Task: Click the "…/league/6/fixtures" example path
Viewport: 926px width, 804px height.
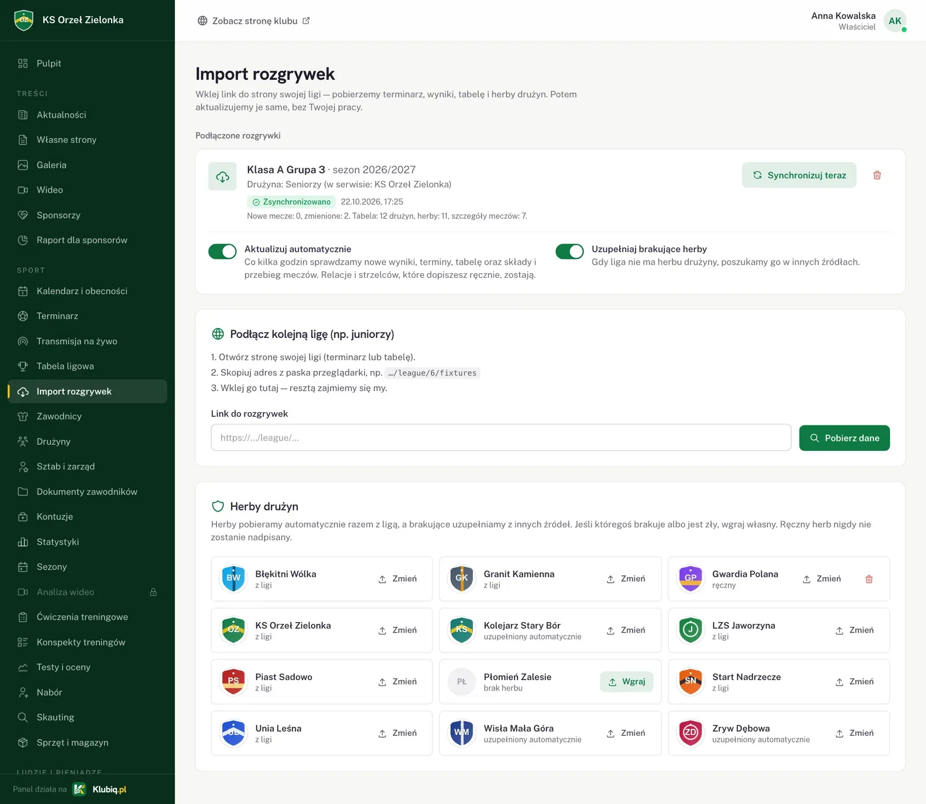Action: click(x=432, y=373)
